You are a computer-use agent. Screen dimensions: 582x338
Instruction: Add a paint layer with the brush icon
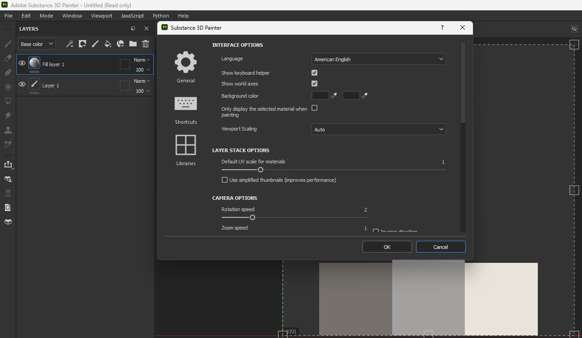click(x=95, y=44)
